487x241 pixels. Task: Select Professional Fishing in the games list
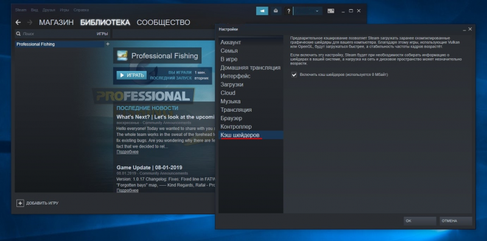[x=59, y=44]
